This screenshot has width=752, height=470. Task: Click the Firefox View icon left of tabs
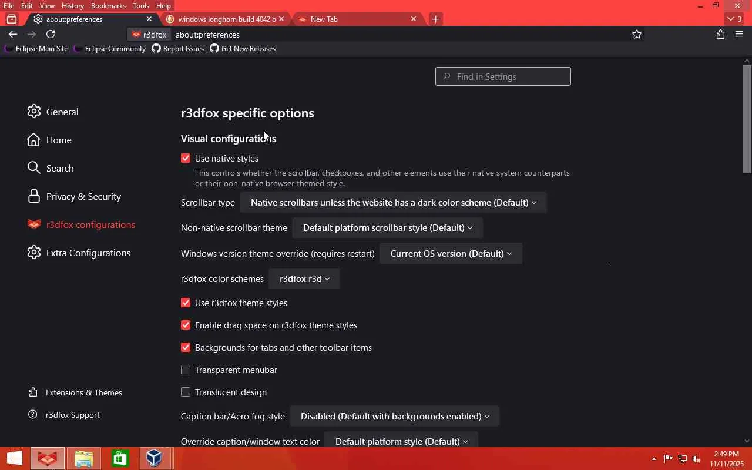12,19
